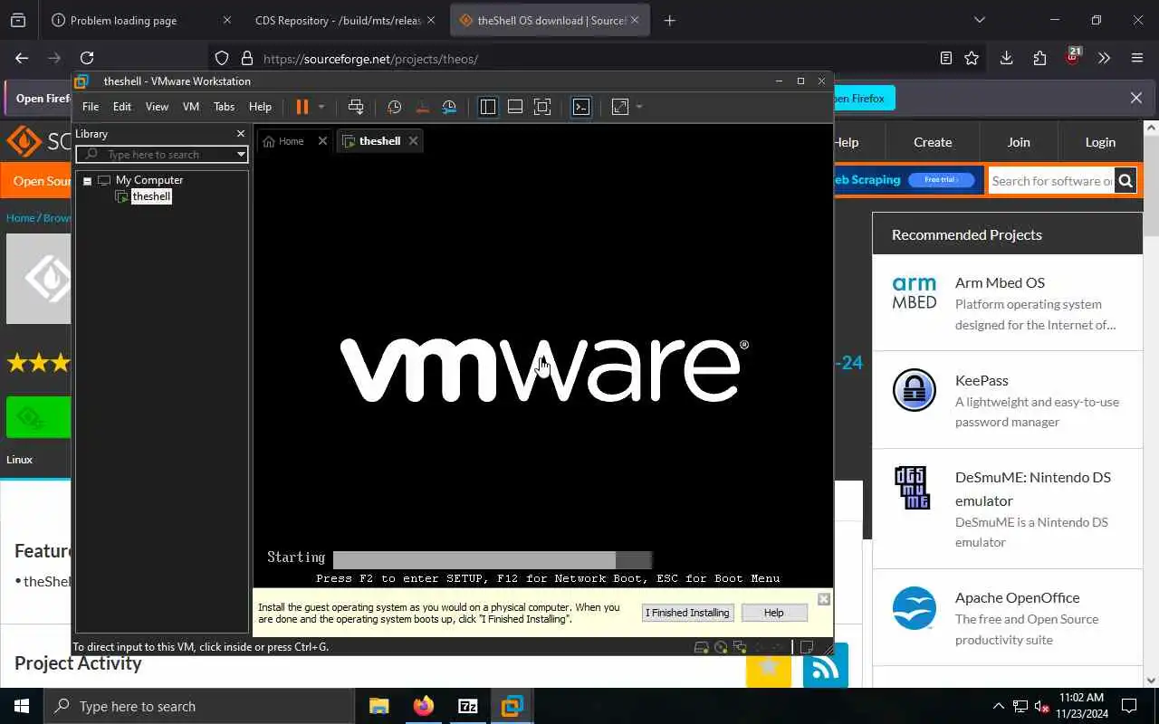
Task: Focus SourceForge software search field
Action: pos(1051,181)
